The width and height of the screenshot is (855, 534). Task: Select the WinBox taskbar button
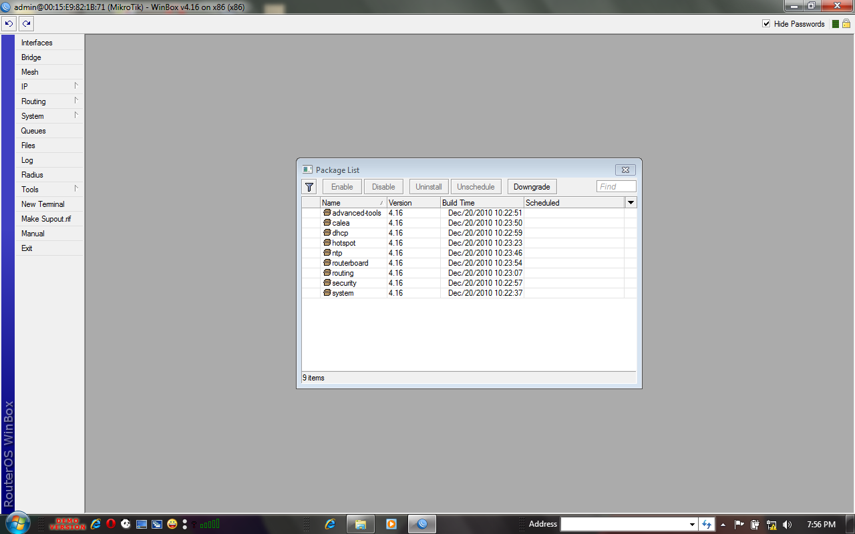(422, 524)
